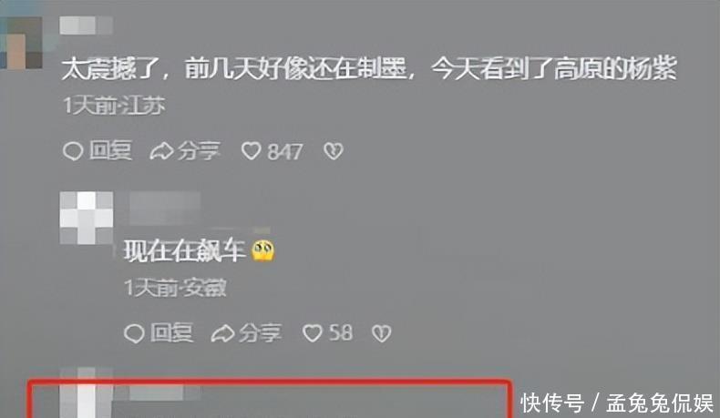Like the 现在在飙车 reply with 58 likes

[313, 333]
